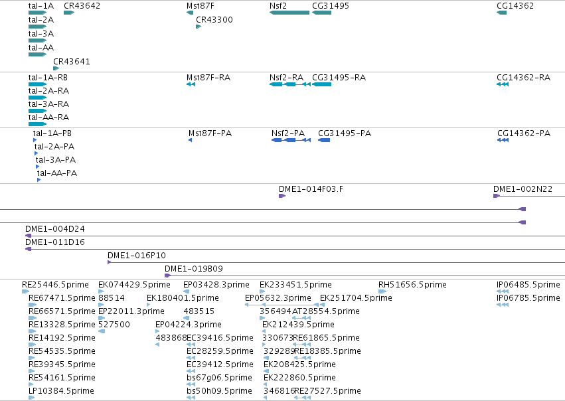Select the IP06485.5prime EST label
This screenshot has height=401, width=565.
528,285
